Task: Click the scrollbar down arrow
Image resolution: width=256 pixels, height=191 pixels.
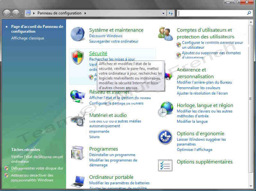Action: 251,186
